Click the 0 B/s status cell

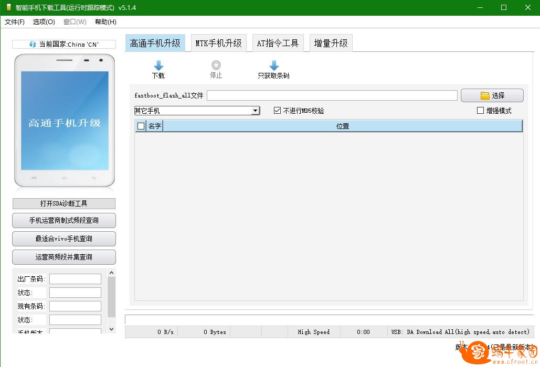click(152, 332)
